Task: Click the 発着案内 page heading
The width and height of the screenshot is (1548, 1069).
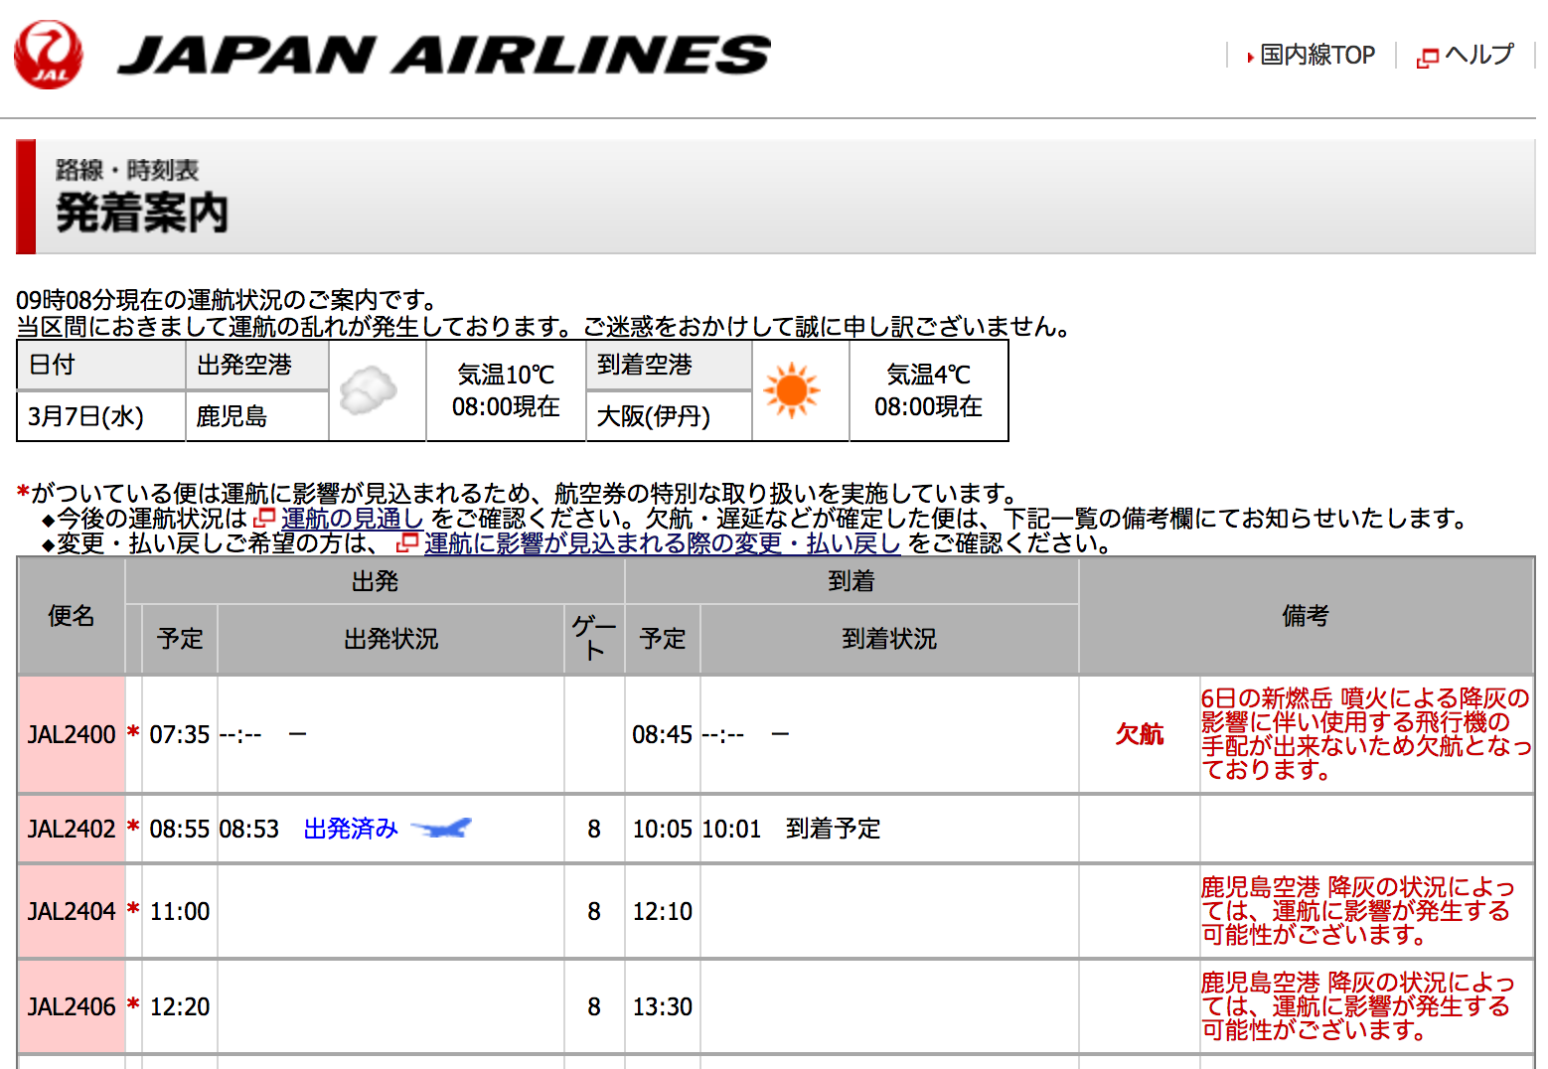Action: click(x=142, y=213)
